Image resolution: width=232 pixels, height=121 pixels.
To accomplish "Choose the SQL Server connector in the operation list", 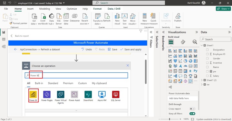I will [x=116, y=96].
